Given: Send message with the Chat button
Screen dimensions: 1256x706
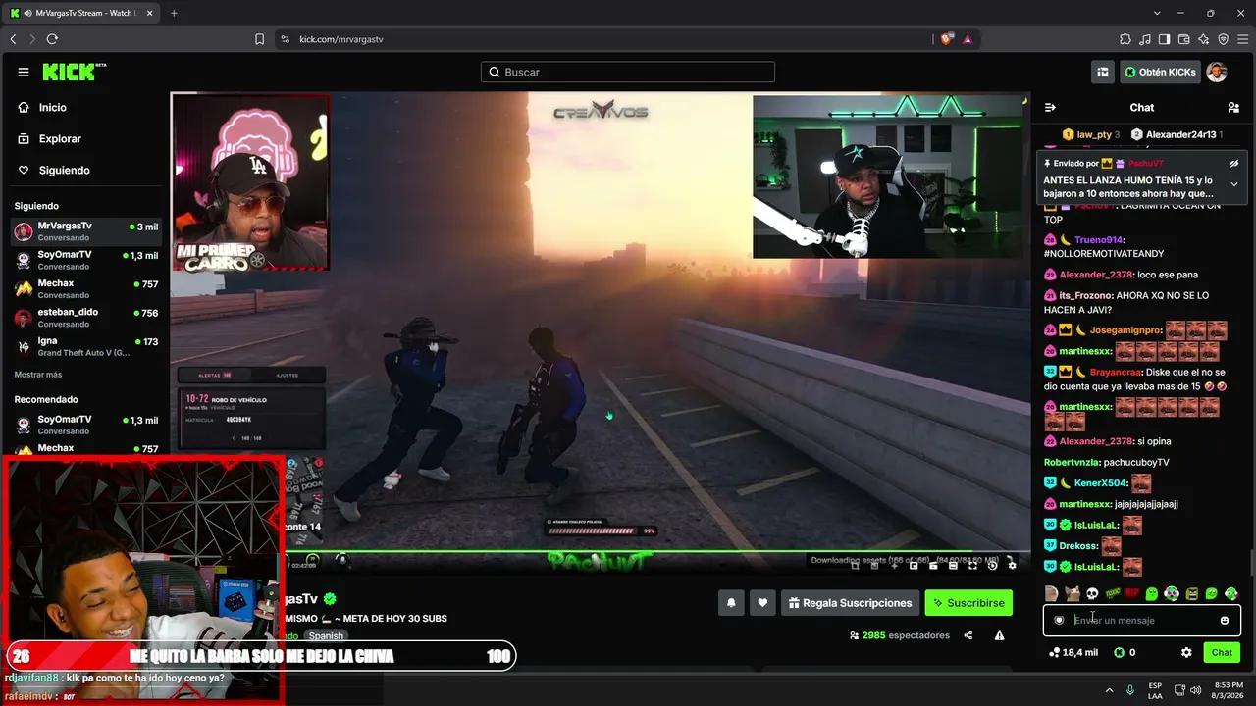Looking at the screenshot, I should (x=1222, y=652).
